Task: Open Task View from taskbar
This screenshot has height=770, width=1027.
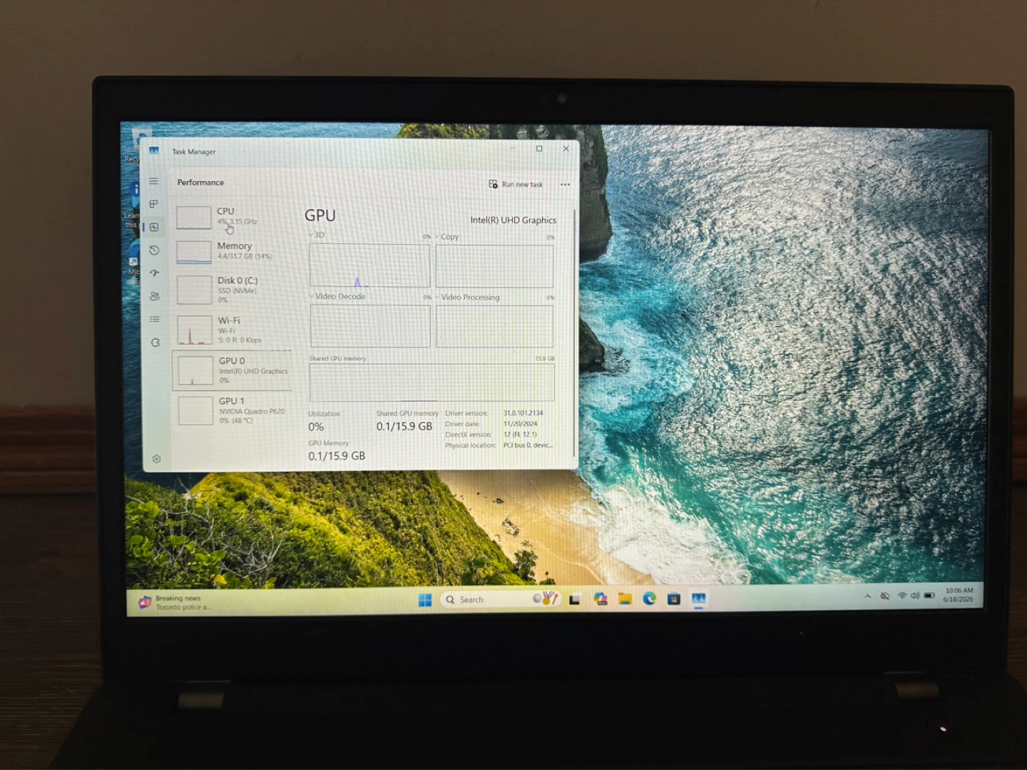Action: (575, 599)
